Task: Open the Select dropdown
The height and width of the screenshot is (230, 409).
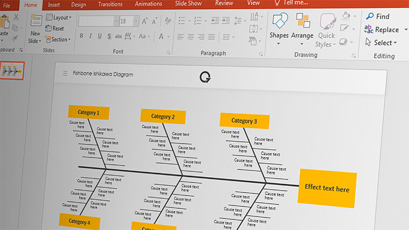Action: (x=382, y=43)
